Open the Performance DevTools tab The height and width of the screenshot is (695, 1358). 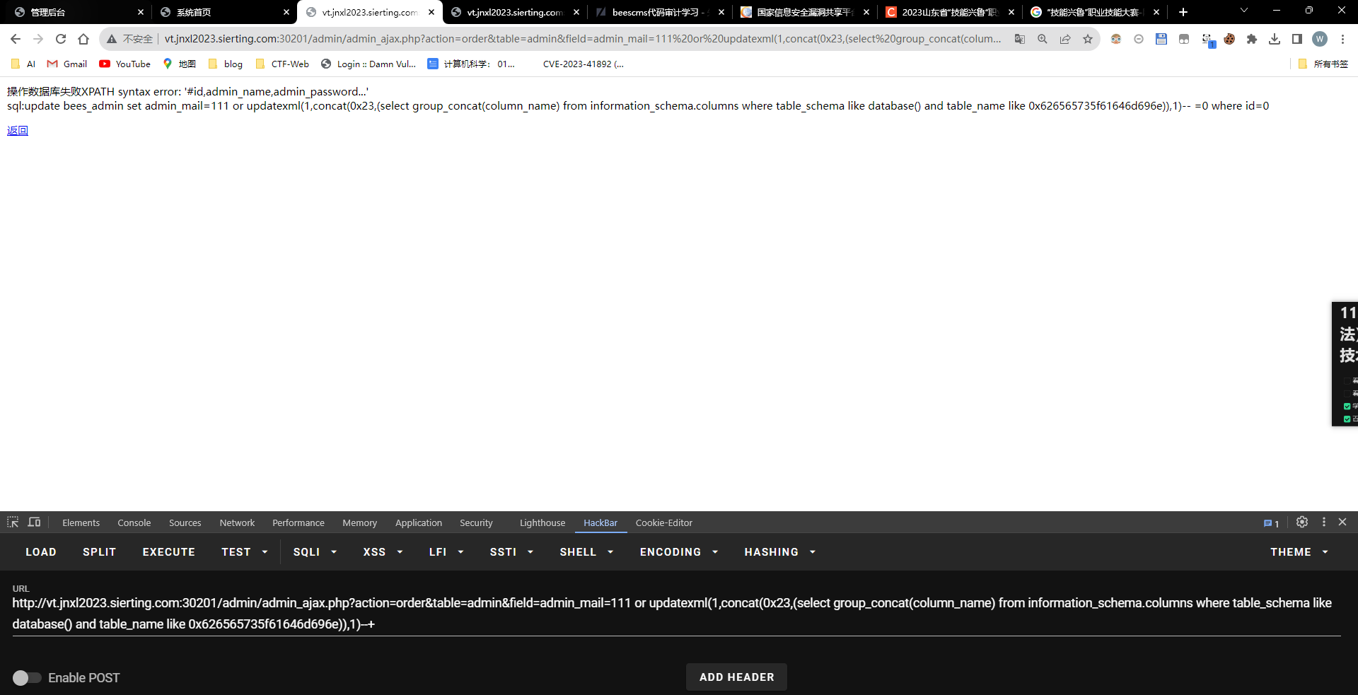tap(298, 523)
